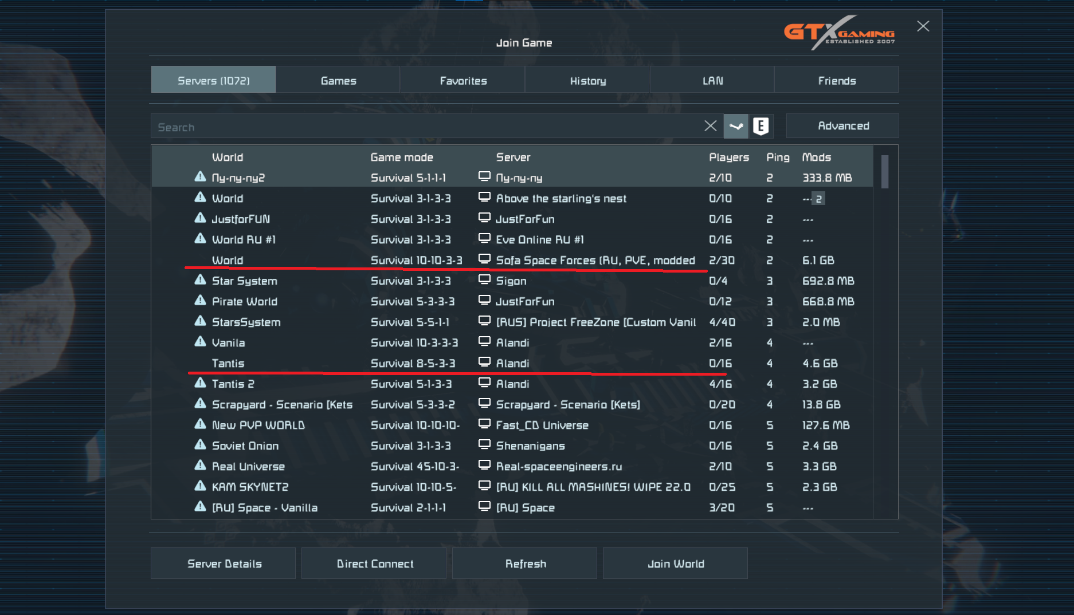Toggle the Epic Games servers filter icon
The height and width of the screenshot is (615, 1074).
pos(761,126)
